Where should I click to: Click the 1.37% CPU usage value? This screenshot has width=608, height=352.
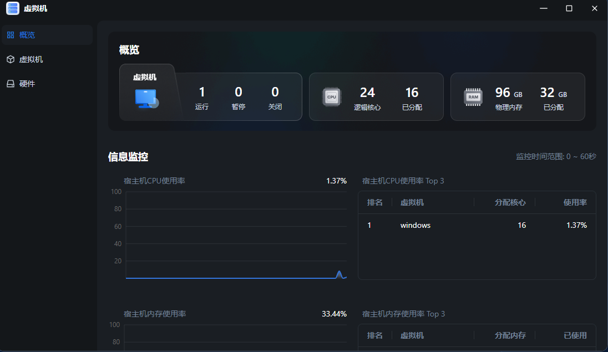click(336, 181)
